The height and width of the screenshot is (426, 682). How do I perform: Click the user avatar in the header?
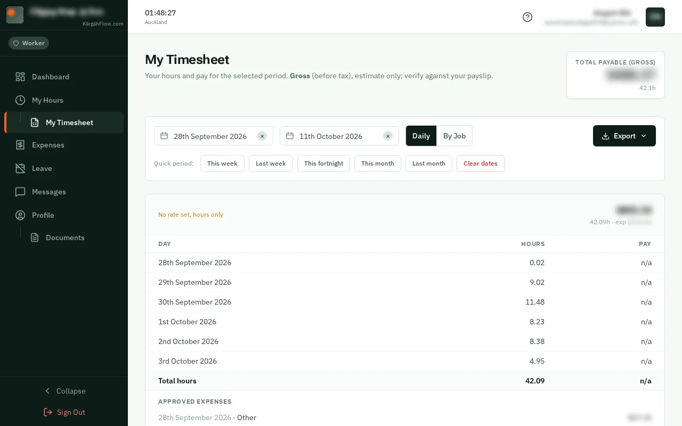click(655, 17)
